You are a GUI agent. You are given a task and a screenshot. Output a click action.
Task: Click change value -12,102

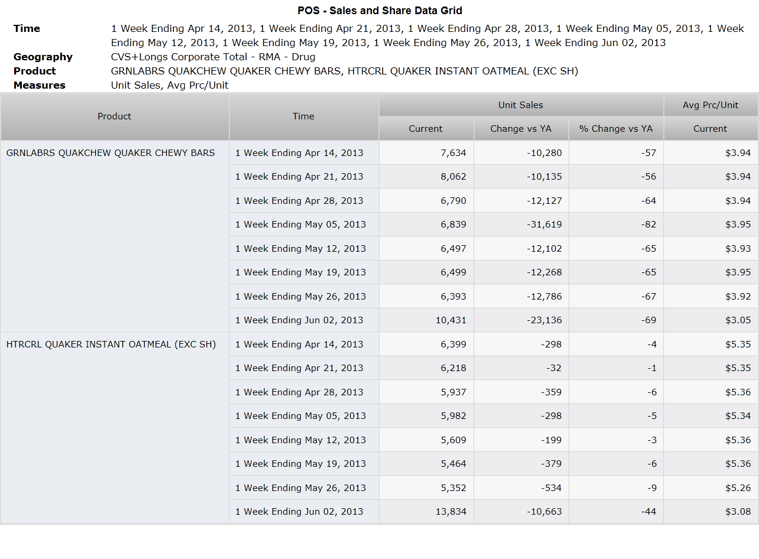(x=521, y=248)
